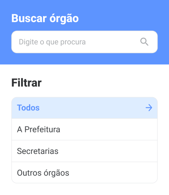169x195 pixels.
Task: Click the blue arrow in the filter list
Action: point(149,108)
